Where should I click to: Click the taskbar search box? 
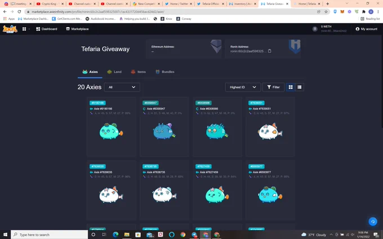[50, 235]
